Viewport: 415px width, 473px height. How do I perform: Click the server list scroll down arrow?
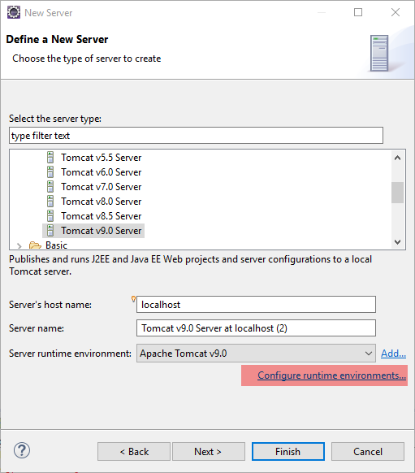[397, 242]
